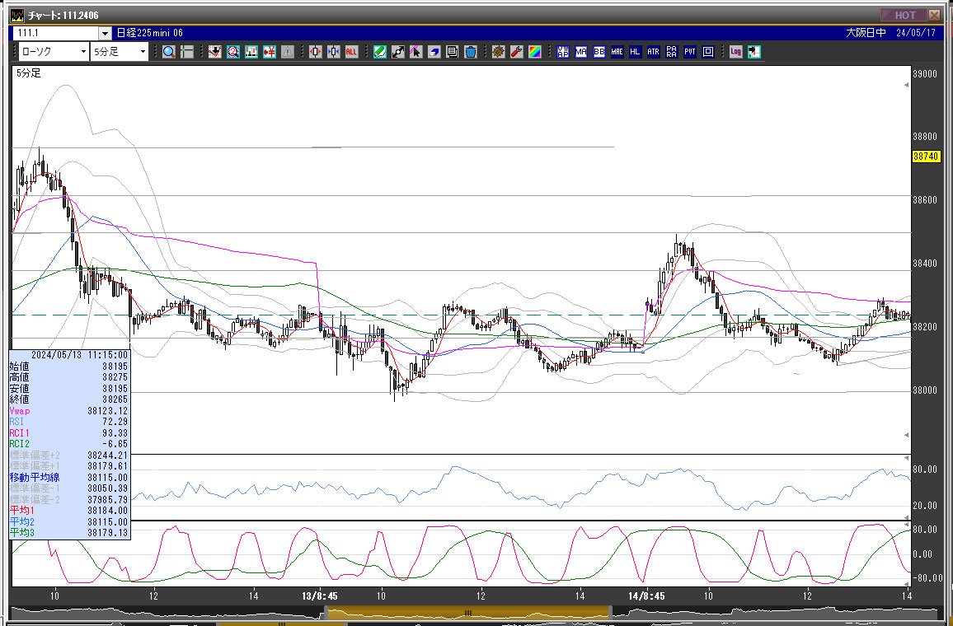
Task: Click the 終値 closing price row label
Action: tap(20, 399)
